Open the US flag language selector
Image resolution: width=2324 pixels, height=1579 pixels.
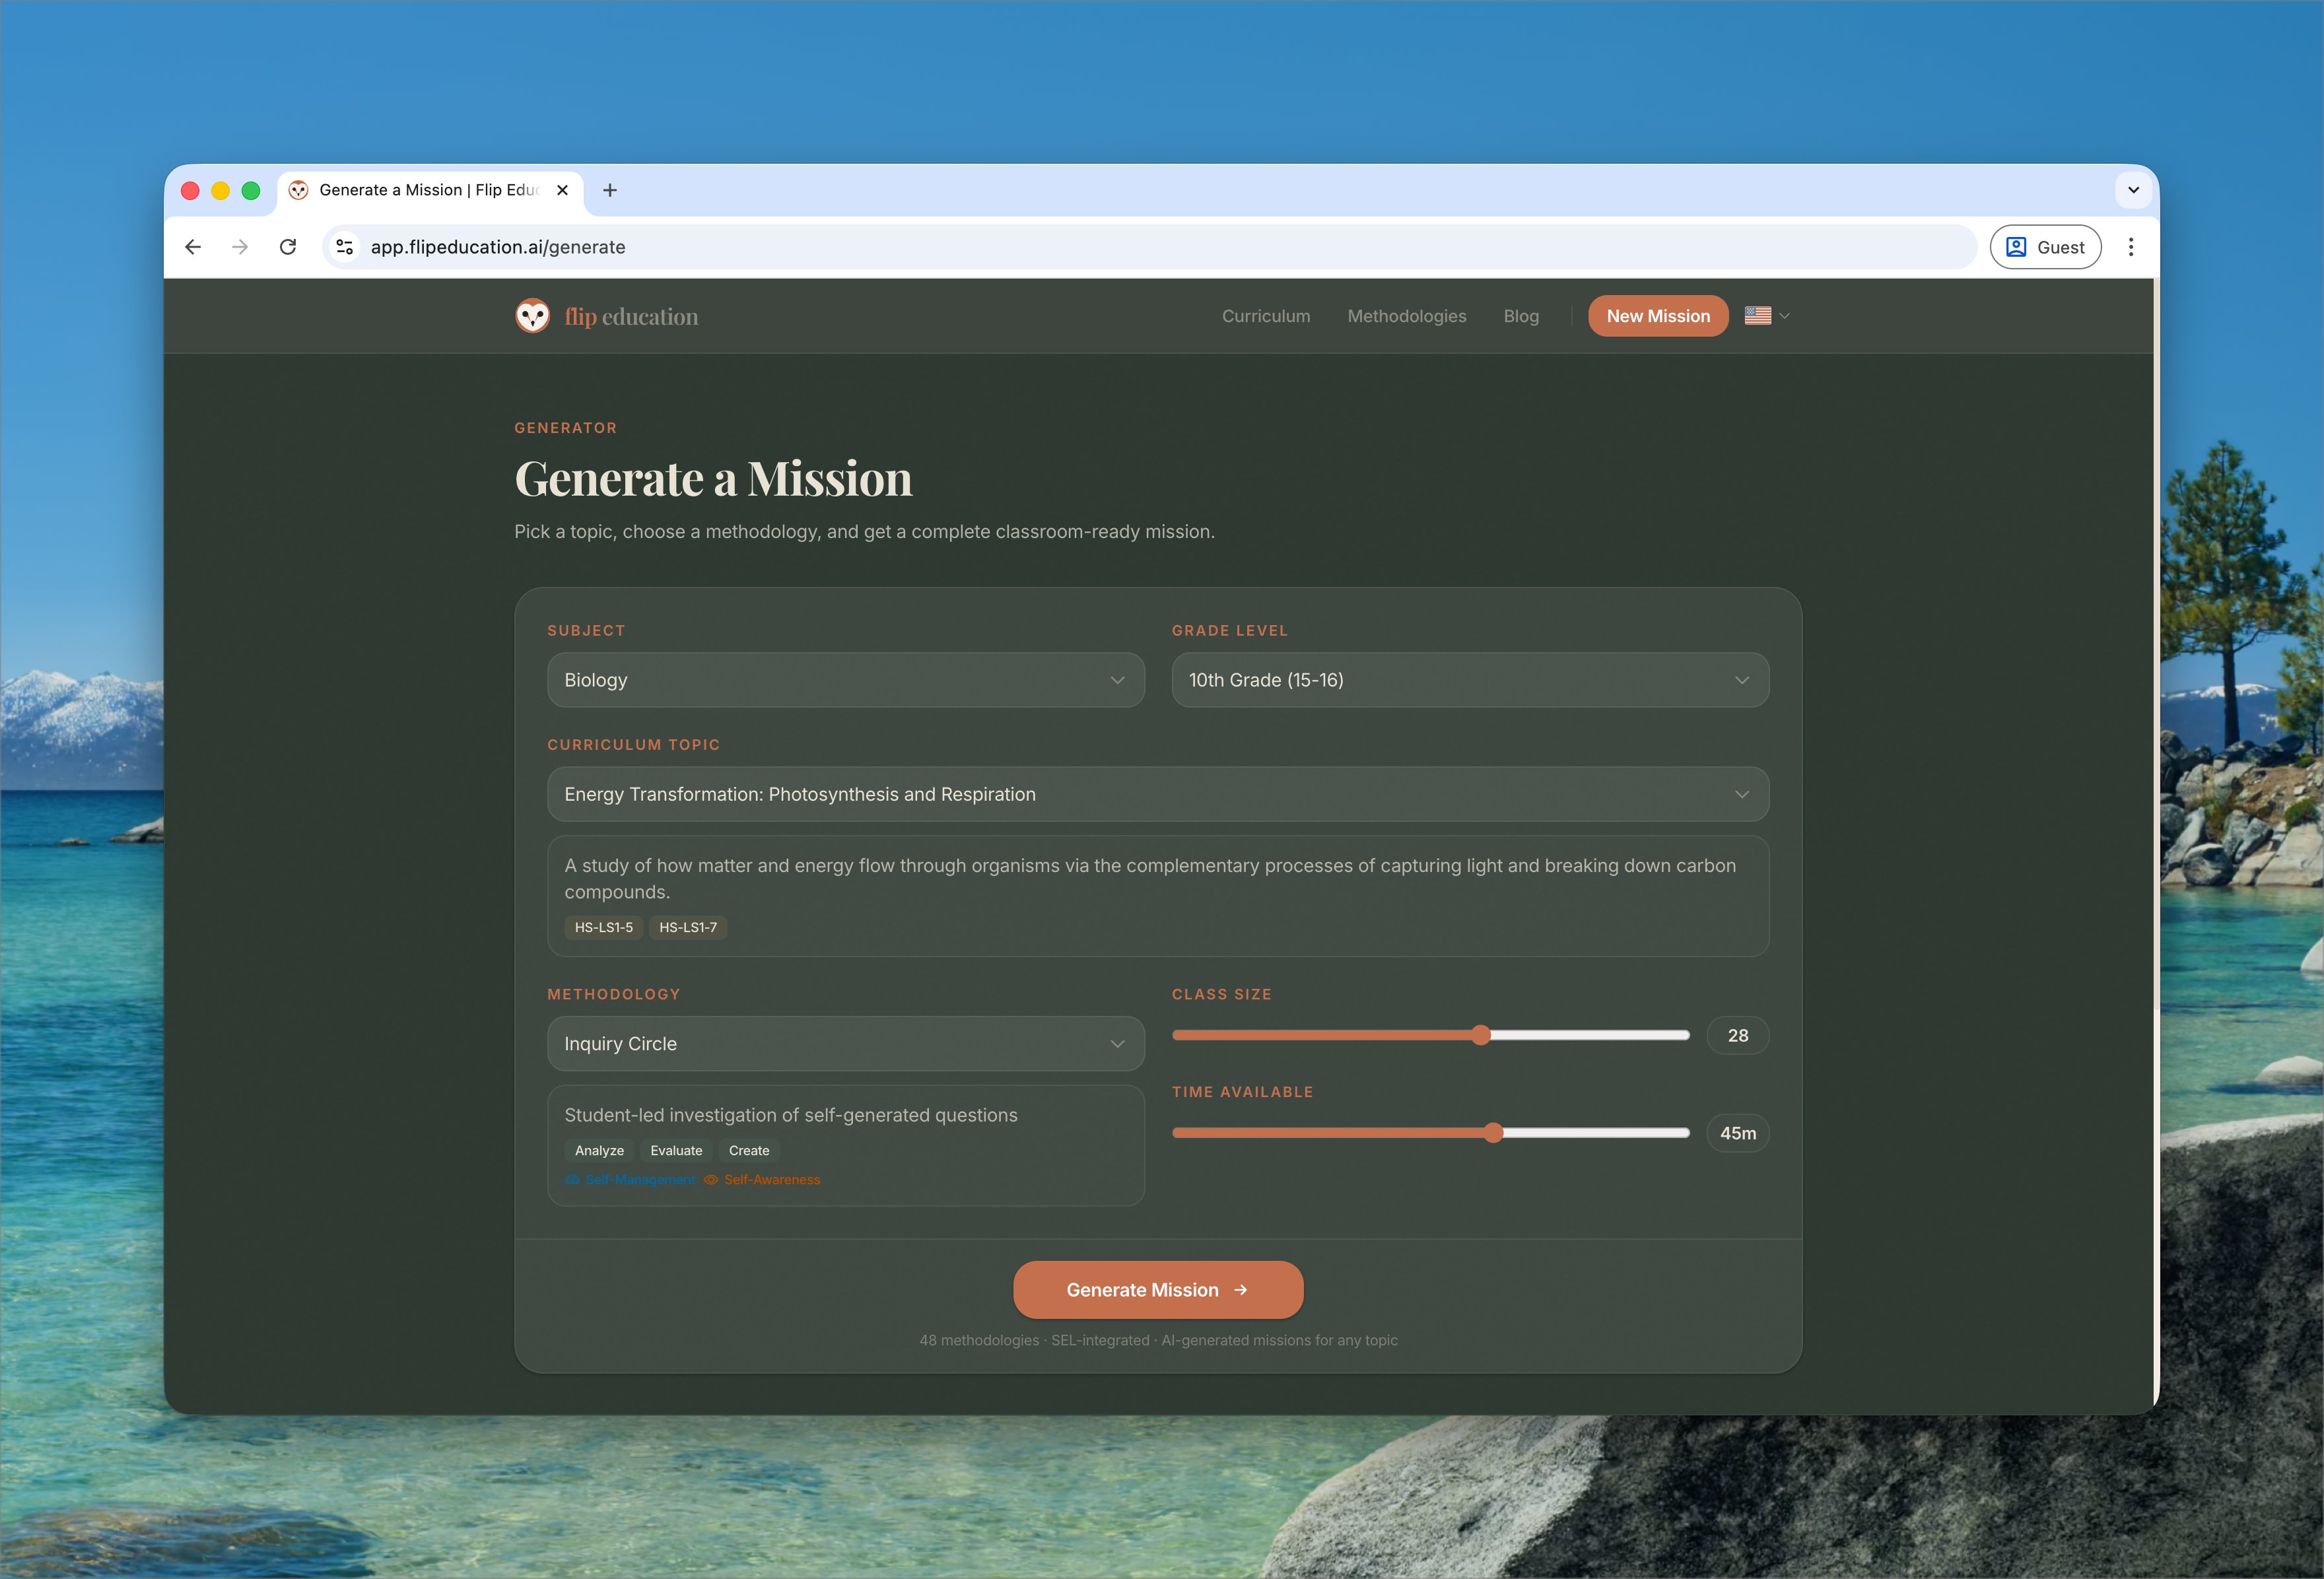1767,316
